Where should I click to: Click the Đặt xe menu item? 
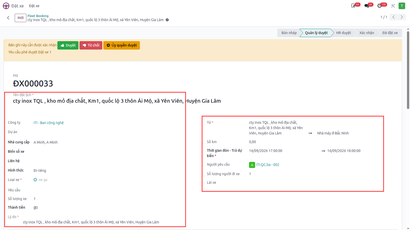[34, 6]
